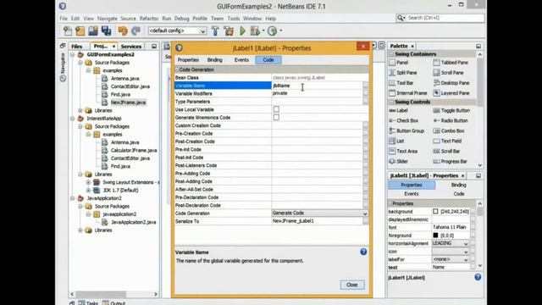Open the horizontalAlignment LEADING dropdown

[466, 243]
